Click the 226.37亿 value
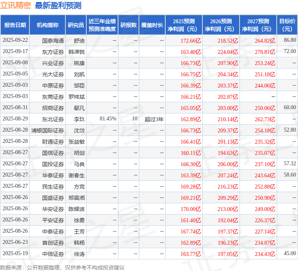Image resolution: width=298 pixels, height=271 pixels. (x=265, y=220)
